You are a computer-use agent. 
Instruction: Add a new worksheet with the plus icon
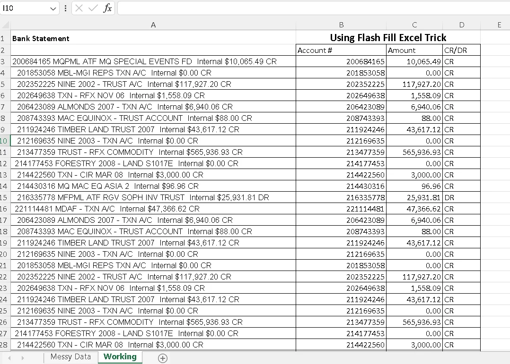coord(163,358)
